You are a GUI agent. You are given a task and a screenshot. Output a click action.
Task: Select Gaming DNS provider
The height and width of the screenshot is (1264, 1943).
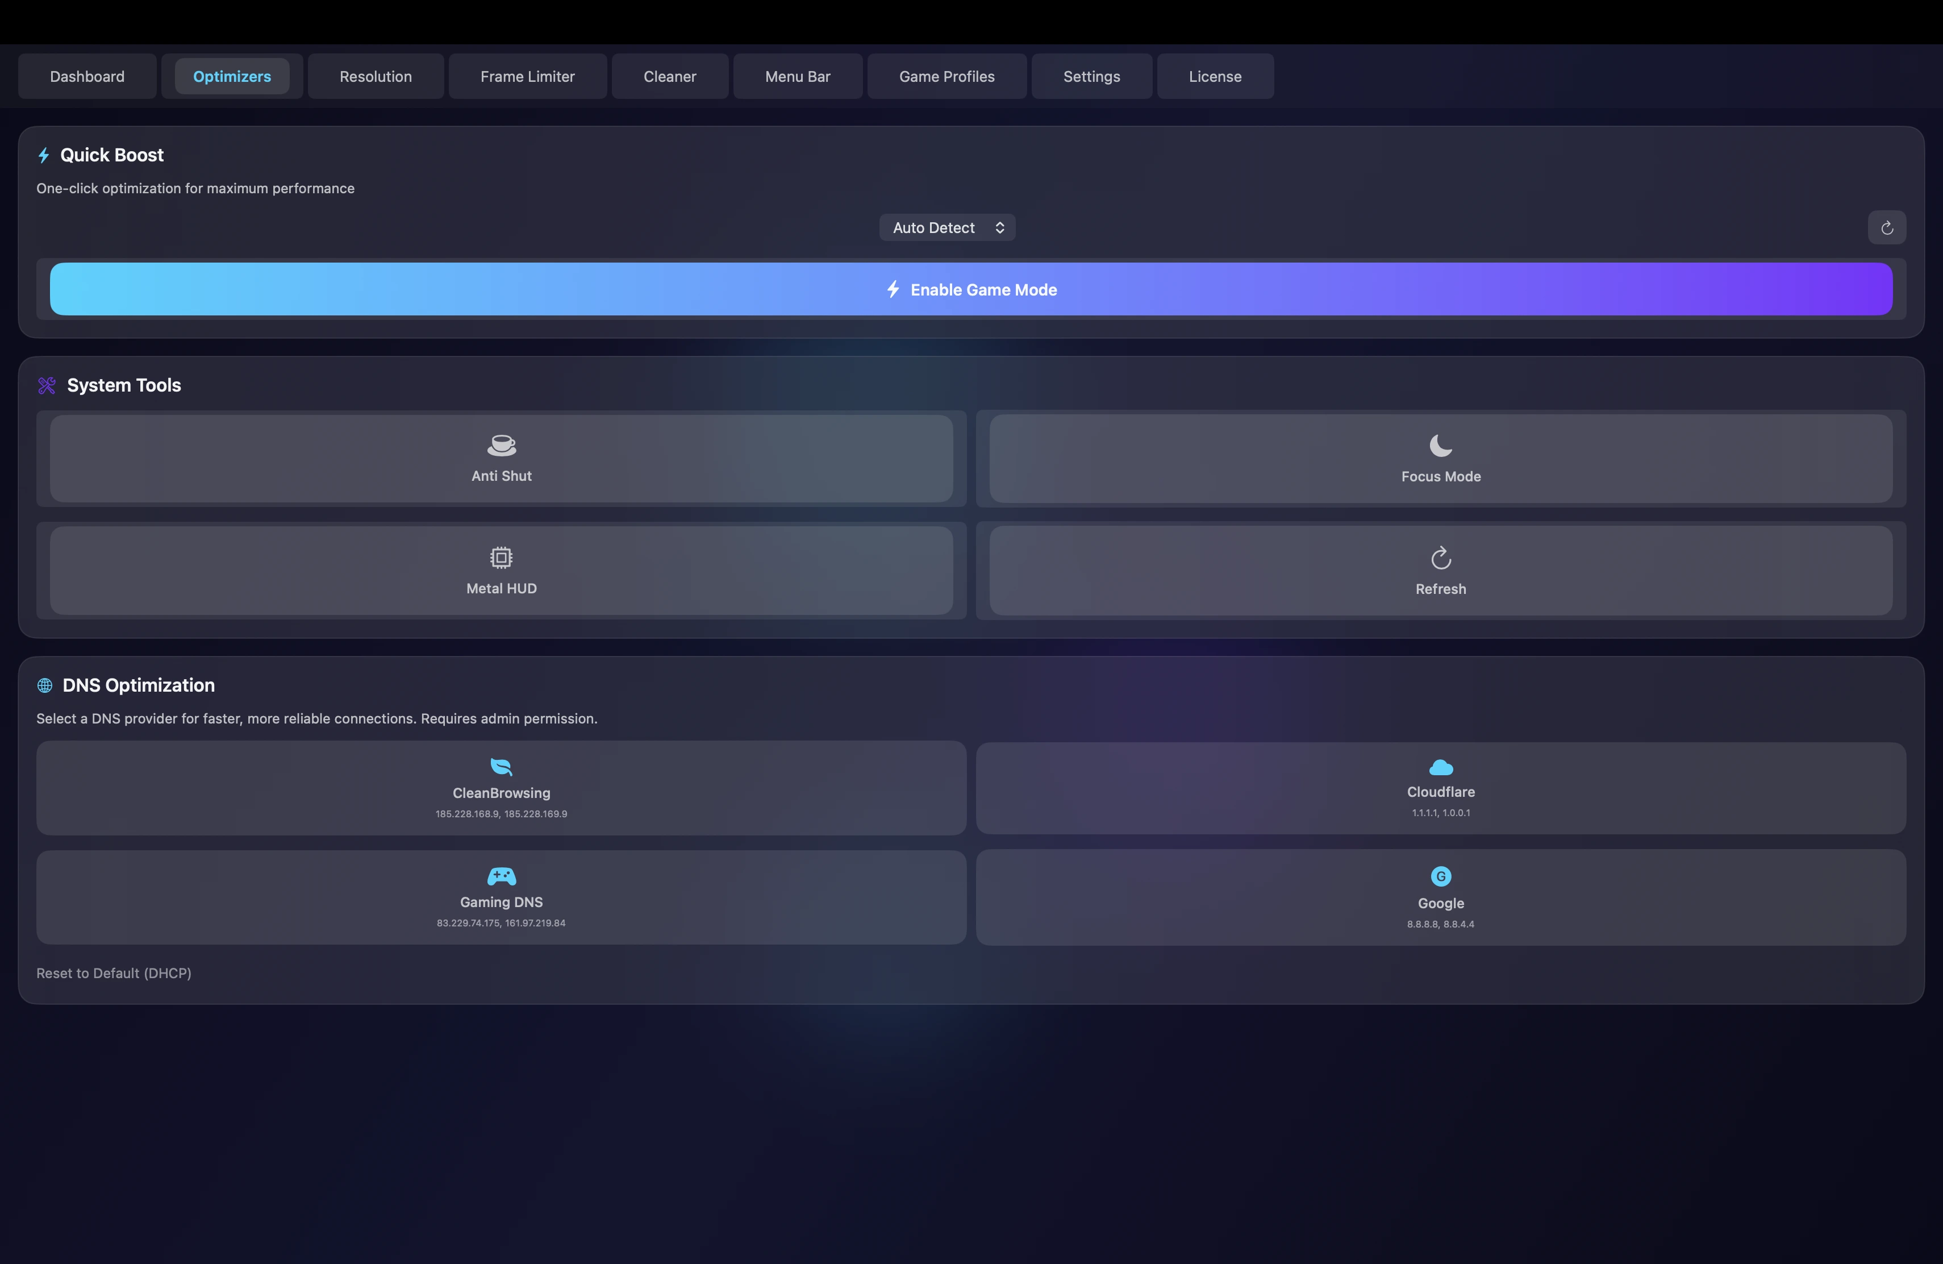501,897
